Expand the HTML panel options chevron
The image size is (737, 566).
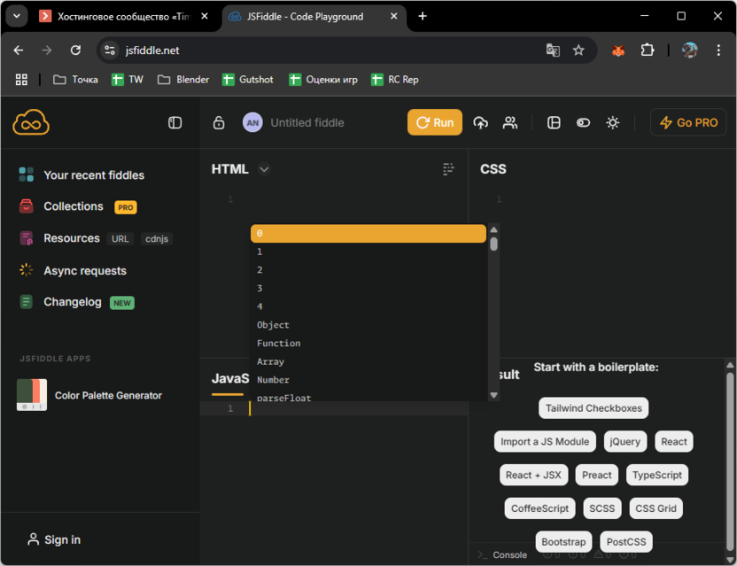(x=264, y=169)
